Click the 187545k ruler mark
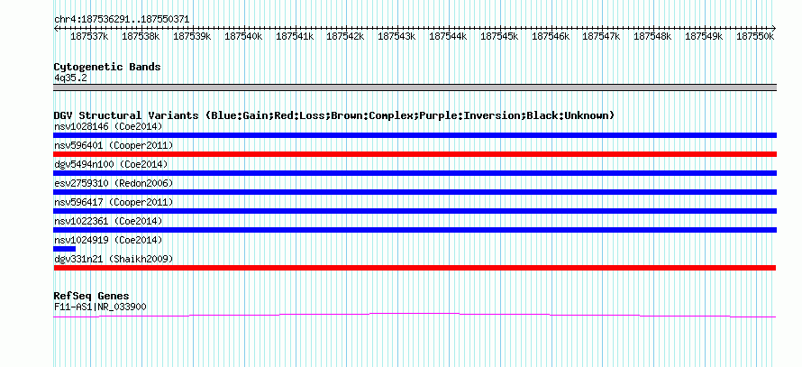802x367 pixels. [500, 36]
